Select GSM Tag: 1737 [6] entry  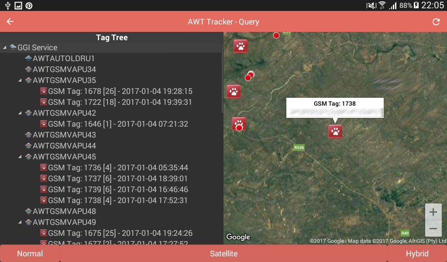tap(118, 179)
